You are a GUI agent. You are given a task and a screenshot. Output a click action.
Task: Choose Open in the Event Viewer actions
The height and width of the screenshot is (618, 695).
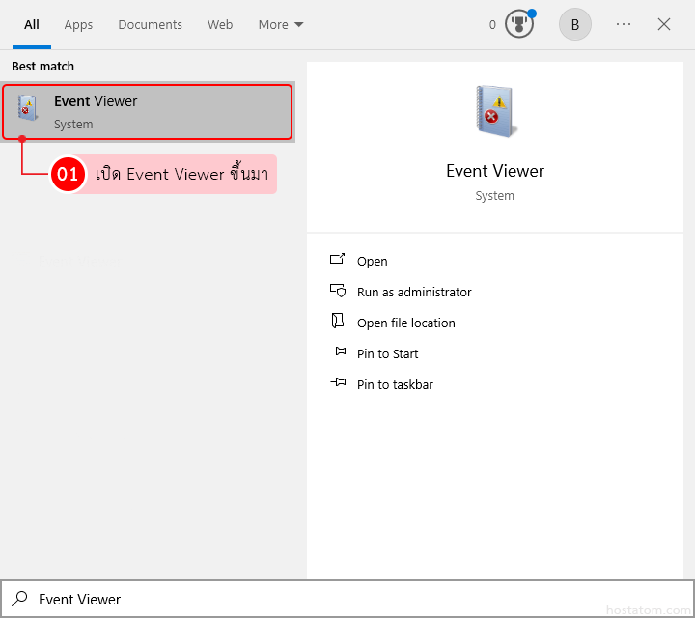pyautogui.click(x=372, y=261)
